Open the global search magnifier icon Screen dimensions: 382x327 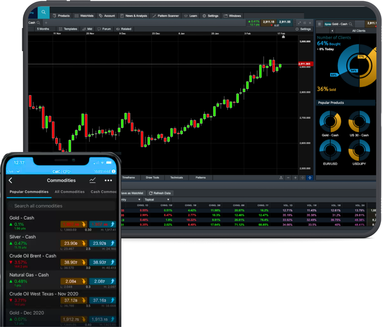(43, 12)
